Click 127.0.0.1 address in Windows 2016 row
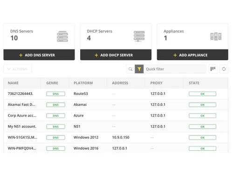233x175 pixels. [x=120, y=148]
